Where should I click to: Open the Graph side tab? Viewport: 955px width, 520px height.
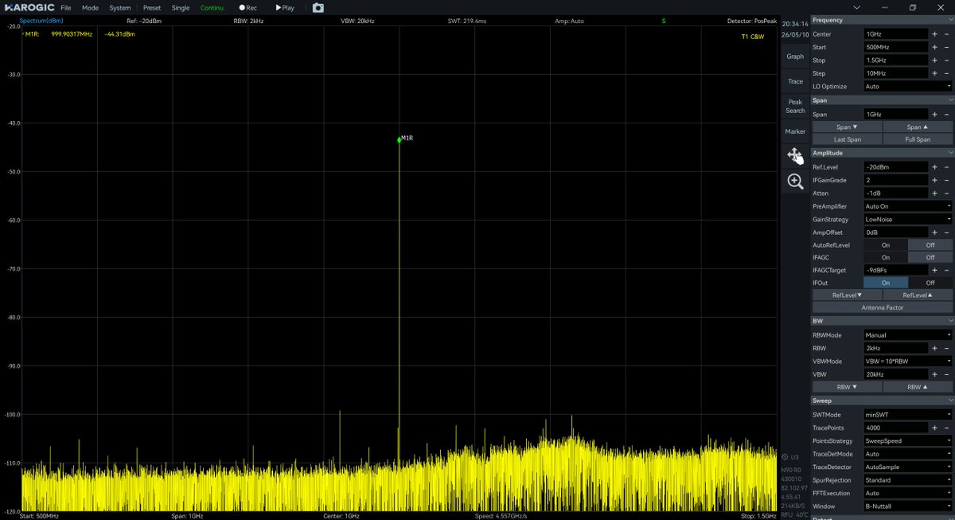tap(795, 57)
